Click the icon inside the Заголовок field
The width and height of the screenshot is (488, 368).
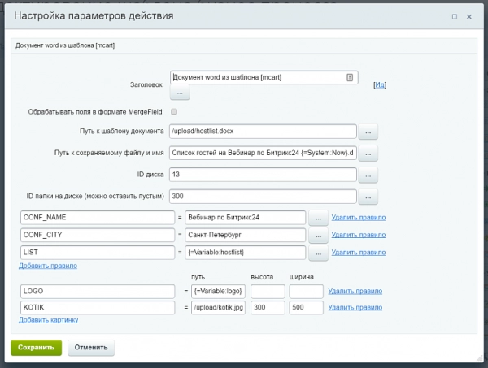click(x=350, y=77)
